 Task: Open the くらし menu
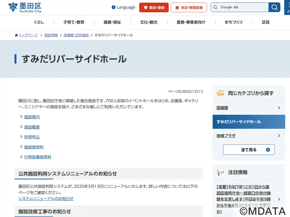pos(39,22)
